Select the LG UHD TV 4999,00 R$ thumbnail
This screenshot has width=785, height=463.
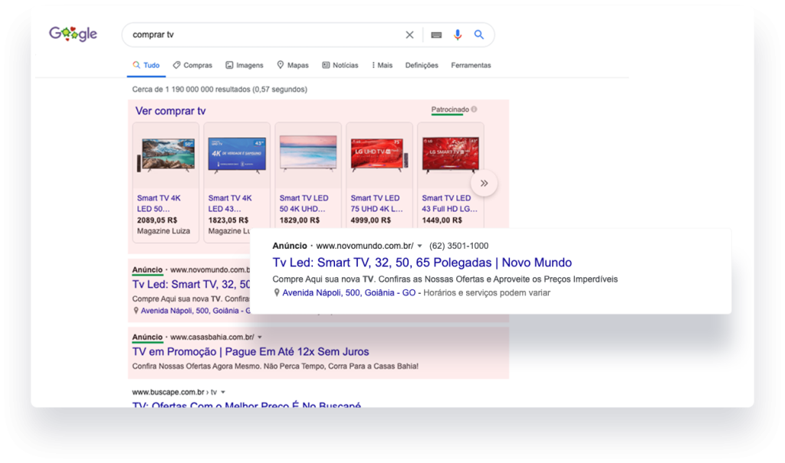click(376, 154)
